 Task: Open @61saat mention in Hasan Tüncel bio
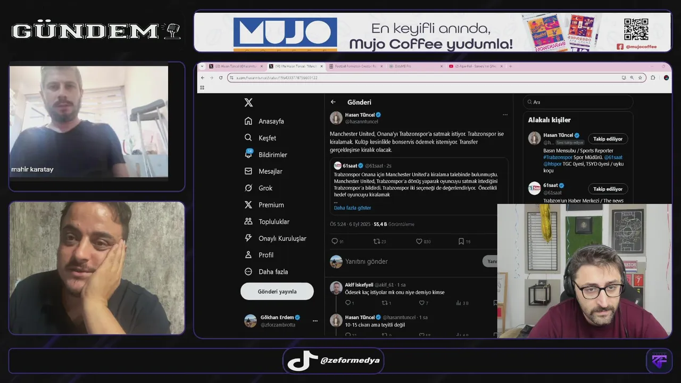(x=613, y=157)
